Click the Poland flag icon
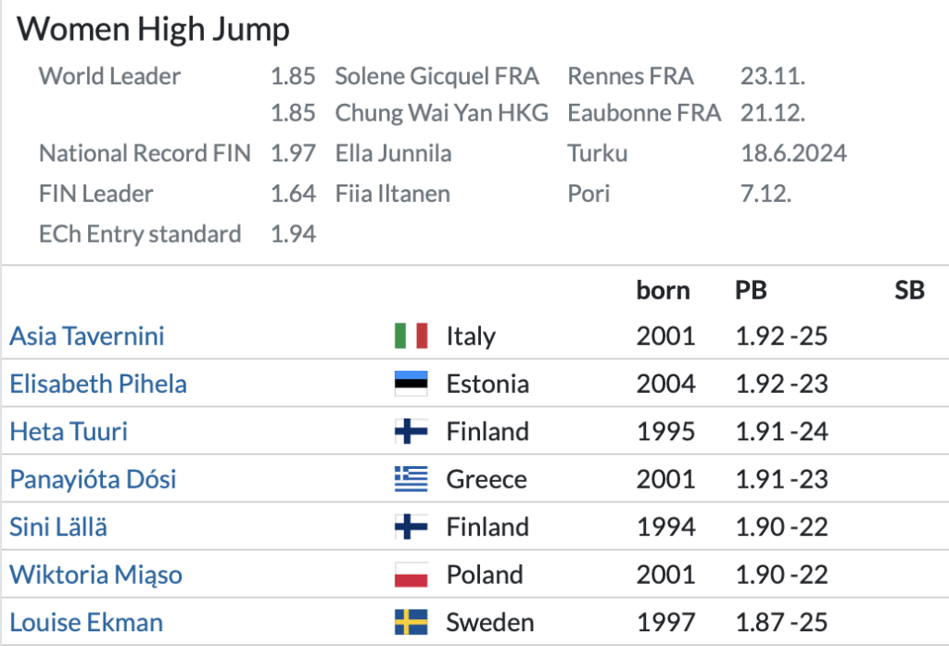949x646 pixels. coord(411,575)
